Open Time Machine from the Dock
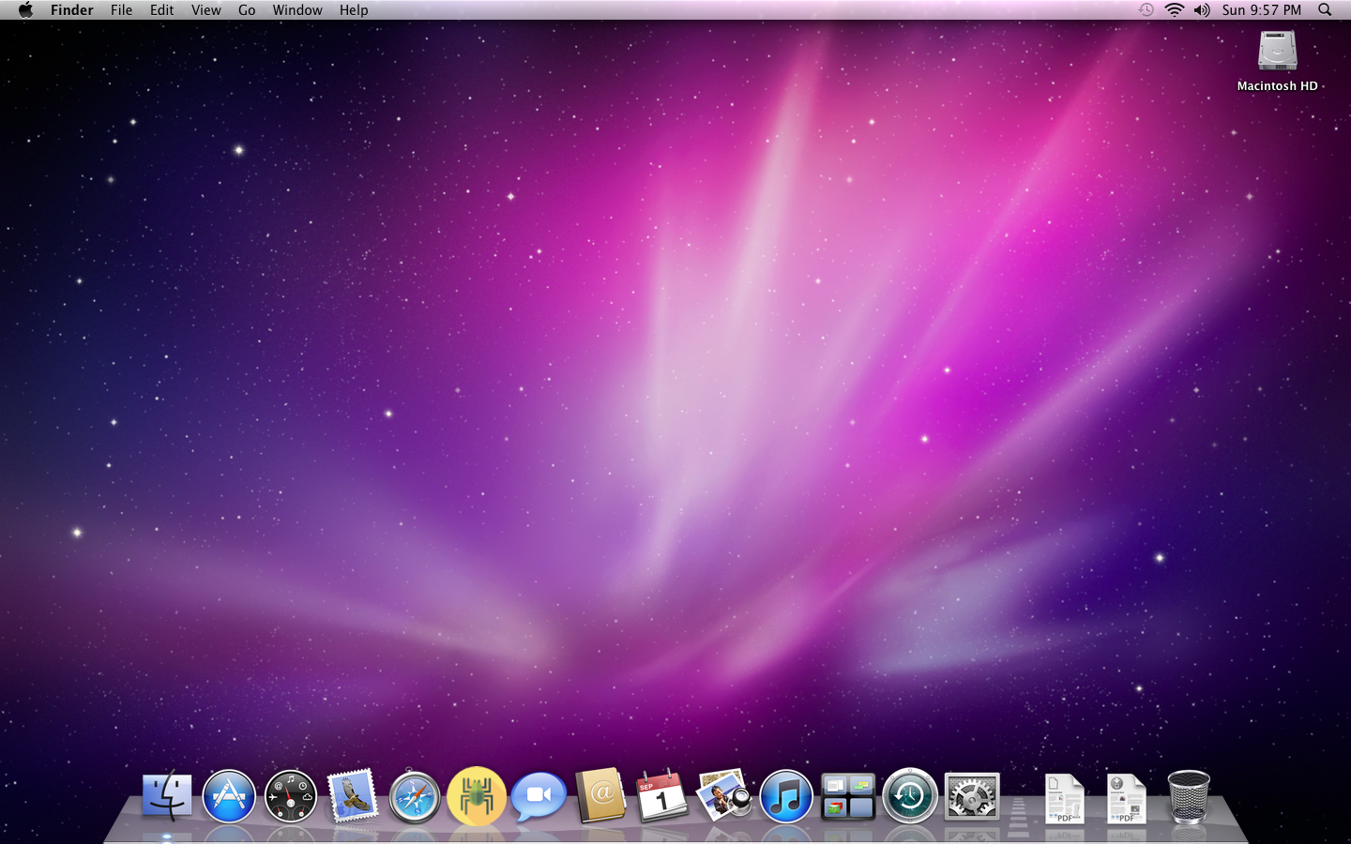This screenshot has height=844, width=1351. click(910, 796)
